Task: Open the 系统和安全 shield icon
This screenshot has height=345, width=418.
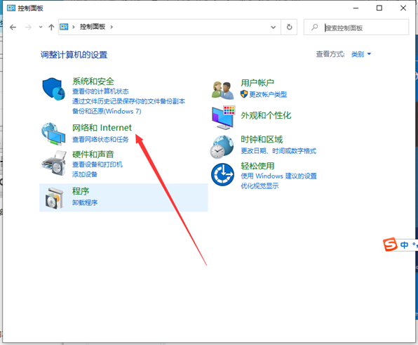Action: (53, 89)
